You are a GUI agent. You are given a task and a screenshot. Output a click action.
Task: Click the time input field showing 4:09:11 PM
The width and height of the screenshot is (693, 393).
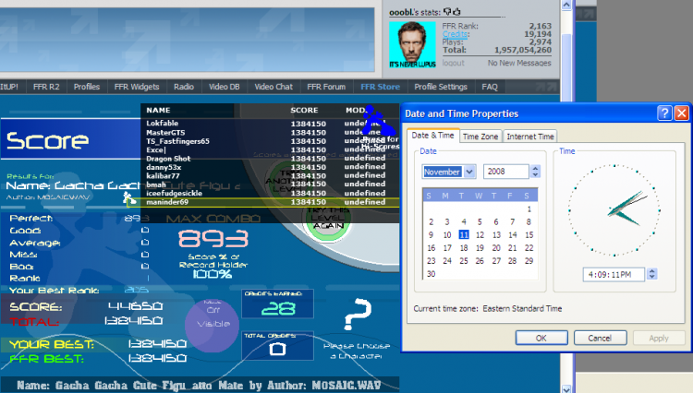(x=613, y=274)
